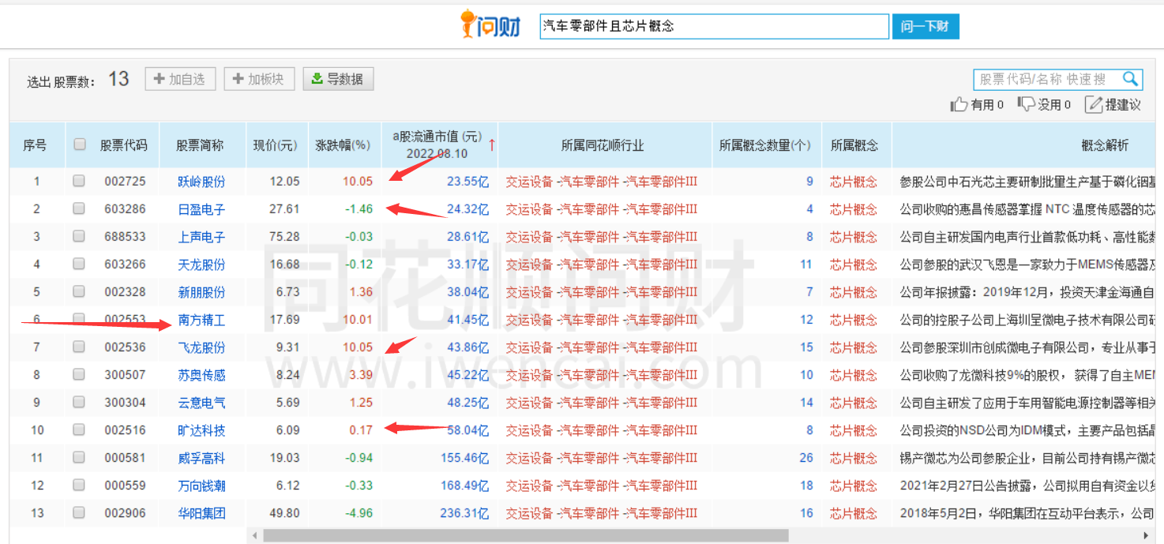This screenshot has height=544, width=1164.
Task: Click the 问一下财 search button
Action: (925, 26)
